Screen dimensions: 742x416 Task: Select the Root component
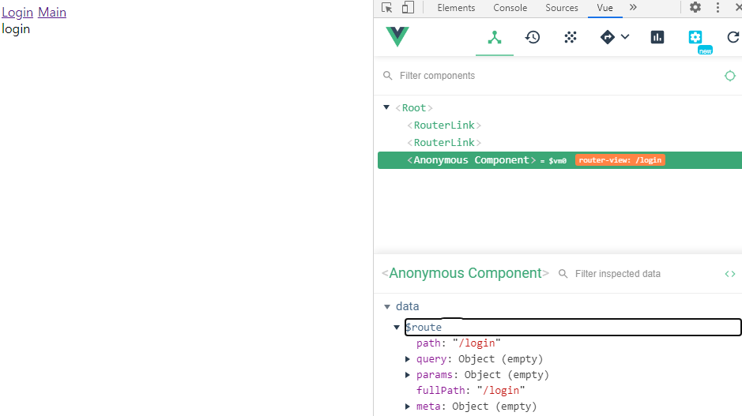pyautogui.click(x=414, y=108)
